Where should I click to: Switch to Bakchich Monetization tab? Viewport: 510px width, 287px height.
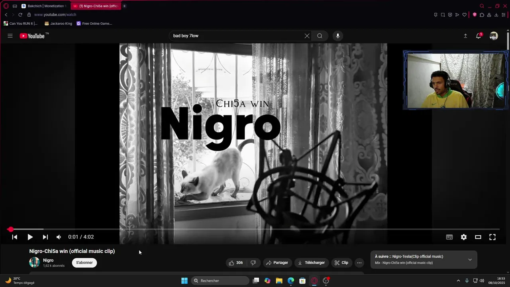(44, 6)
